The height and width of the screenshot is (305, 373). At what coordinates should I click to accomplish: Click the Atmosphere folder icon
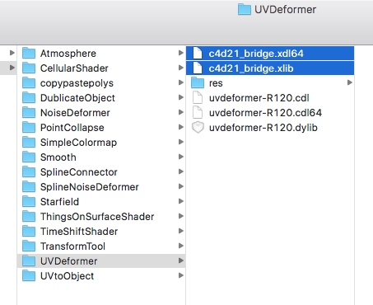click(x=29, y=53)
